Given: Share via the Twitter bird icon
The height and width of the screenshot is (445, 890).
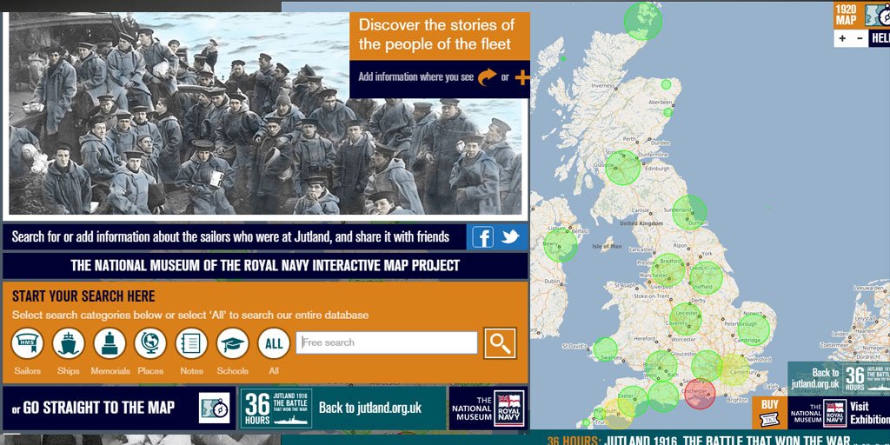Looking at the screenshot, I should [x=510, y=236].
